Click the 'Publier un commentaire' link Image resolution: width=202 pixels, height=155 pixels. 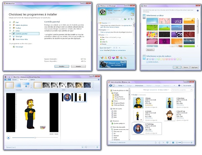(x=118, y=50)
